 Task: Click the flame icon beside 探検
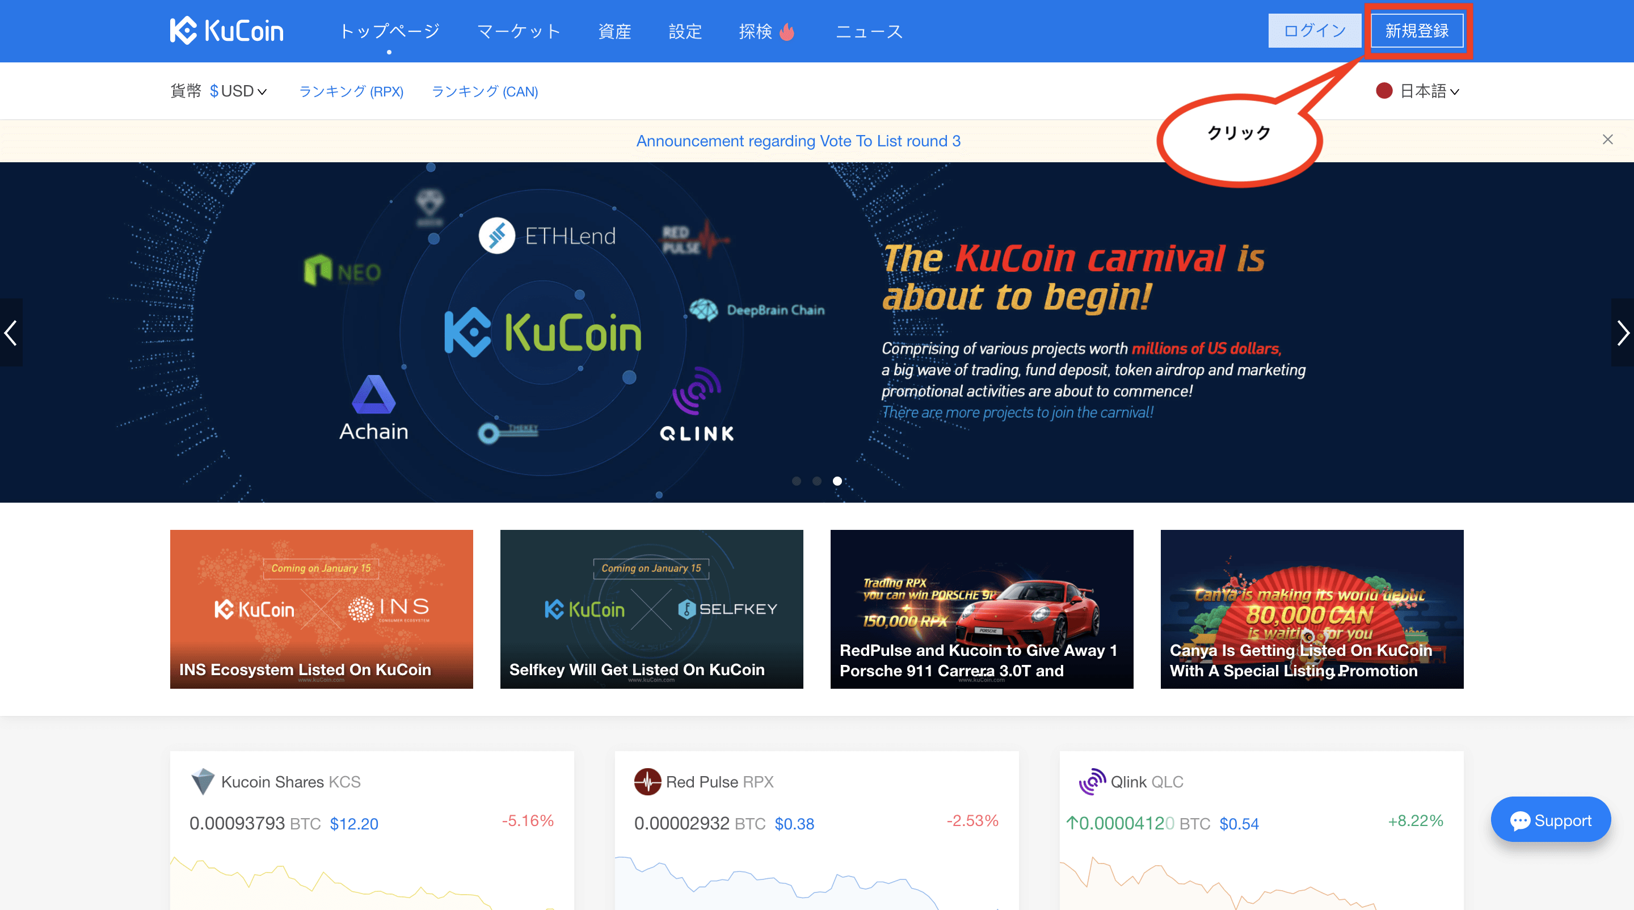[x=786, y=31]
